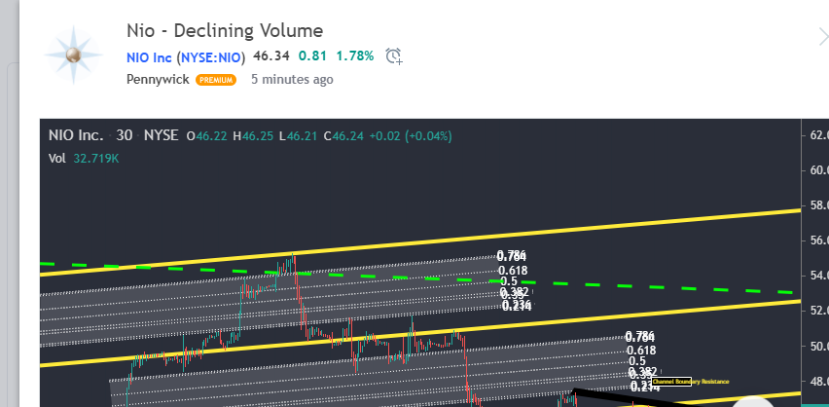Open the NIO Inc symbol link
Screen dimensions: 829x407
pyautogui.click(x=149, y=57)
